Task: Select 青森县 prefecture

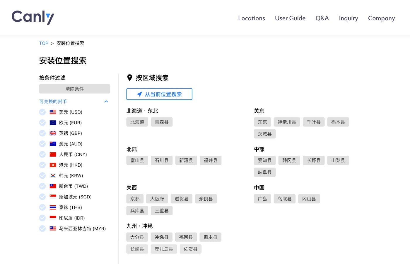Action: 162,122
